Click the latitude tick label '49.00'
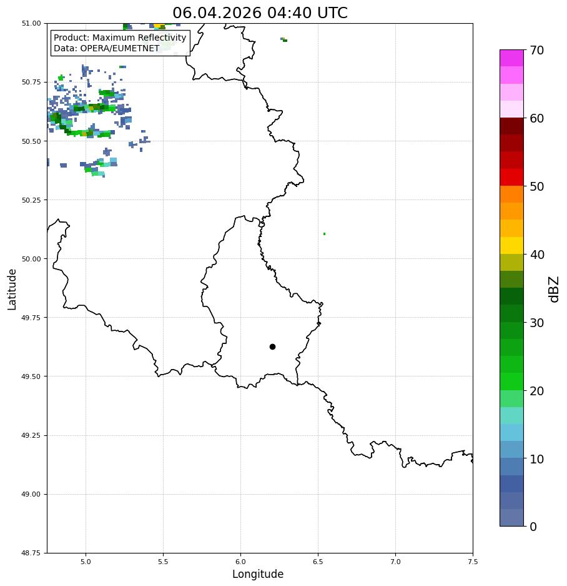This screenshot has width=567, height=586. (31, 494)
